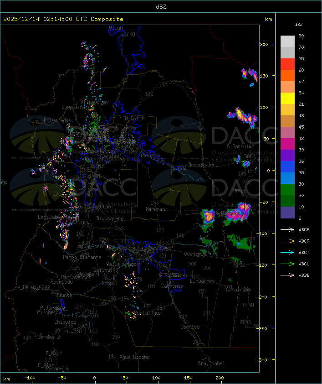Click the Pampa_Diamante place label
The width and height of the screenshot is (322, 384).
pyautogui.click(x=82, y=257)
